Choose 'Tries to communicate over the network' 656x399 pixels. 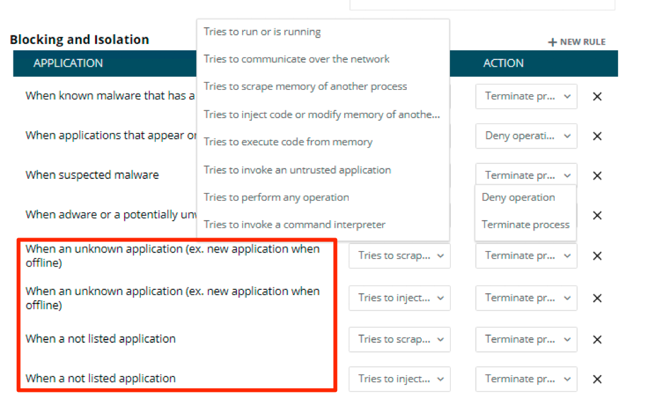coord(296,59)
